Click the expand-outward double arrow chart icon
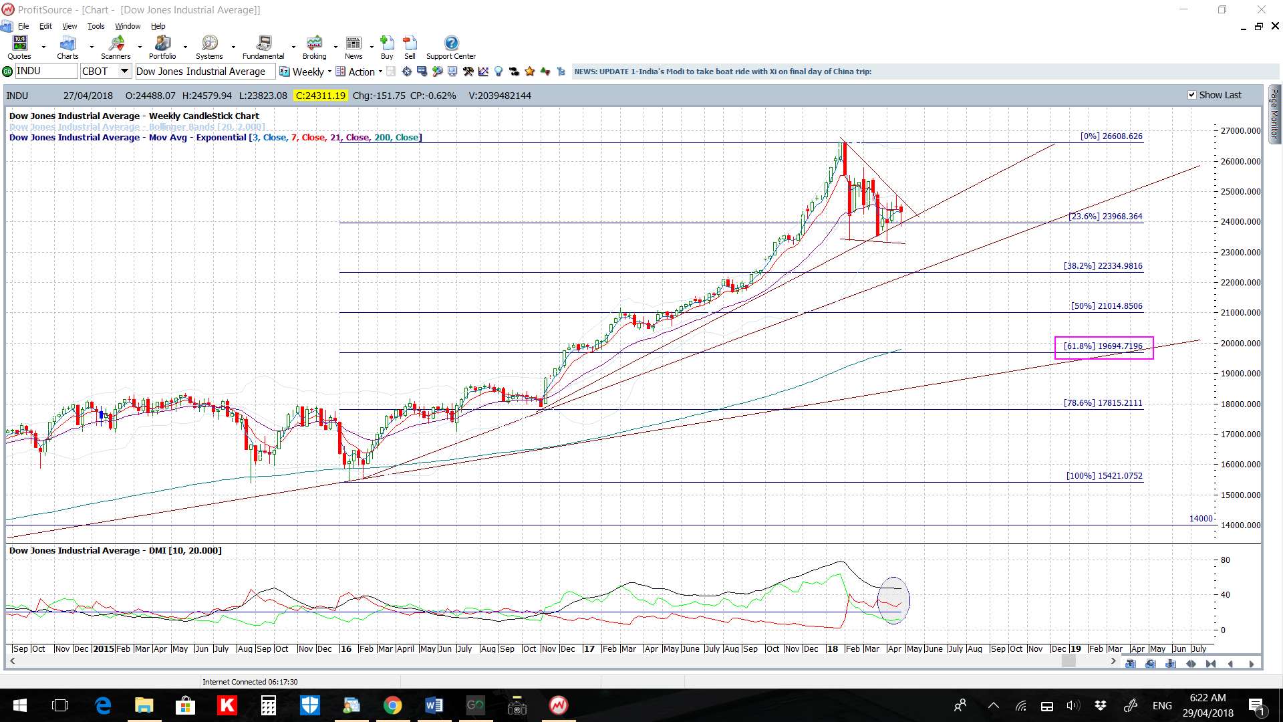This screenshot has width=1283, height=722. point(1191,664)
